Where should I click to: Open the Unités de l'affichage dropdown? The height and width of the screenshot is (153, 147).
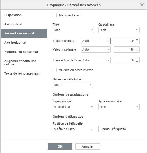[x=73, y=85]
